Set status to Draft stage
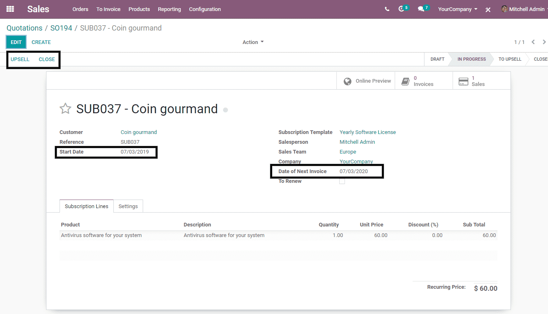The image size is (548, 314). click(437, 59)
